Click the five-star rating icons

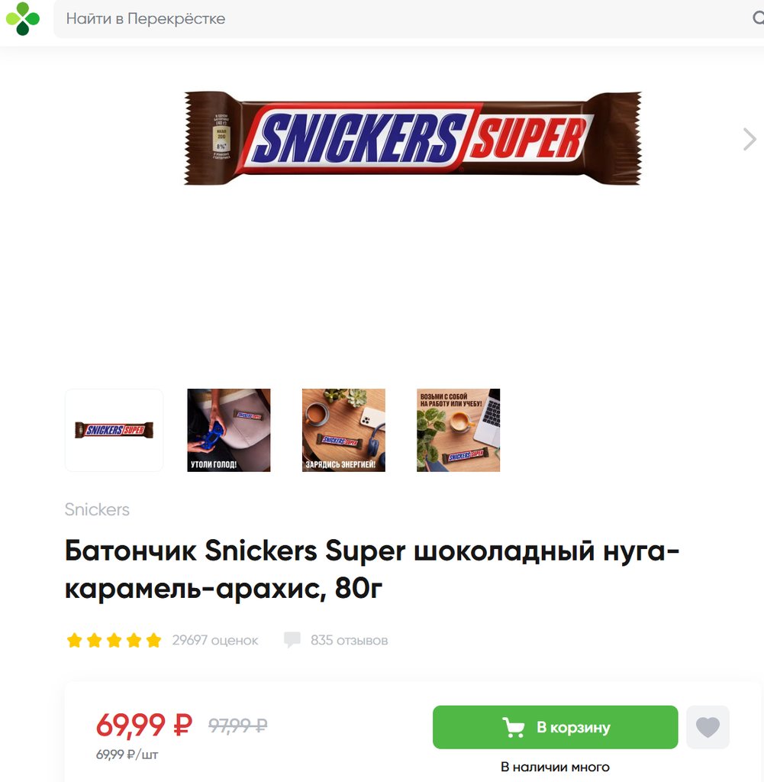point(114,640)
